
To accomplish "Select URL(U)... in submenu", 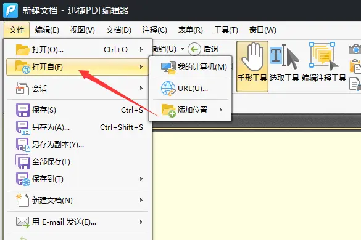I will [x=191, y=89].
